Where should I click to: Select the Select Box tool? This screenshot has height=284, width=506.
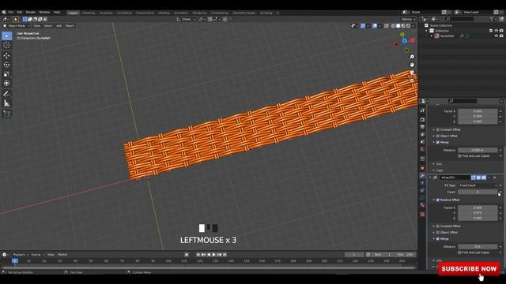[7, 36]
